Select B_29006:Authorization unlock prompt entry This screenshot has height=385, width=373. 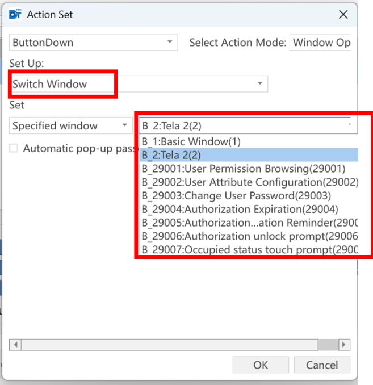[249, 236]
